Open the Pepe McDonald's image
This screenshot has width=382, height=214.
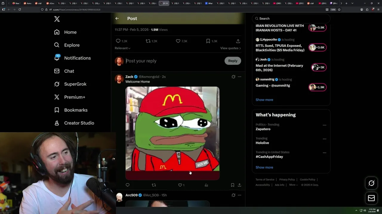(x=172, y=133)
